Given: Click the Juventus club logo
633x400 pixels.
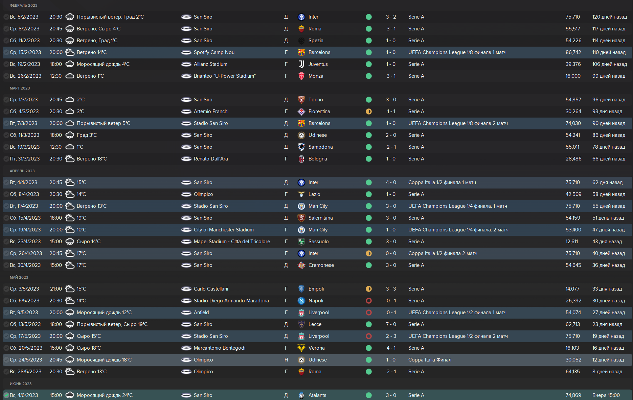Looking at the screenshot, I should click(301, 64).
